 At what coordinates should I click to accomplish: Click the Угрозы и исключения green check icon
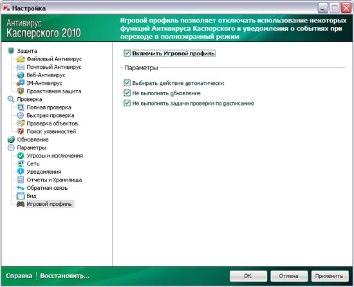[x=21, y=156]
